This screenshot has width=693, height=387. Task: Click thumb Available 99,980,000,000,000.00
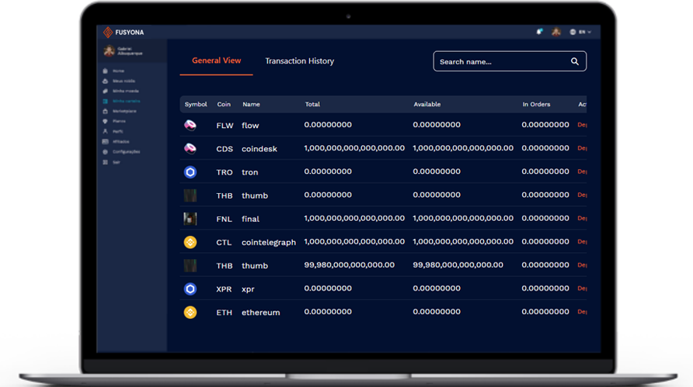click(x=458, y=264)
